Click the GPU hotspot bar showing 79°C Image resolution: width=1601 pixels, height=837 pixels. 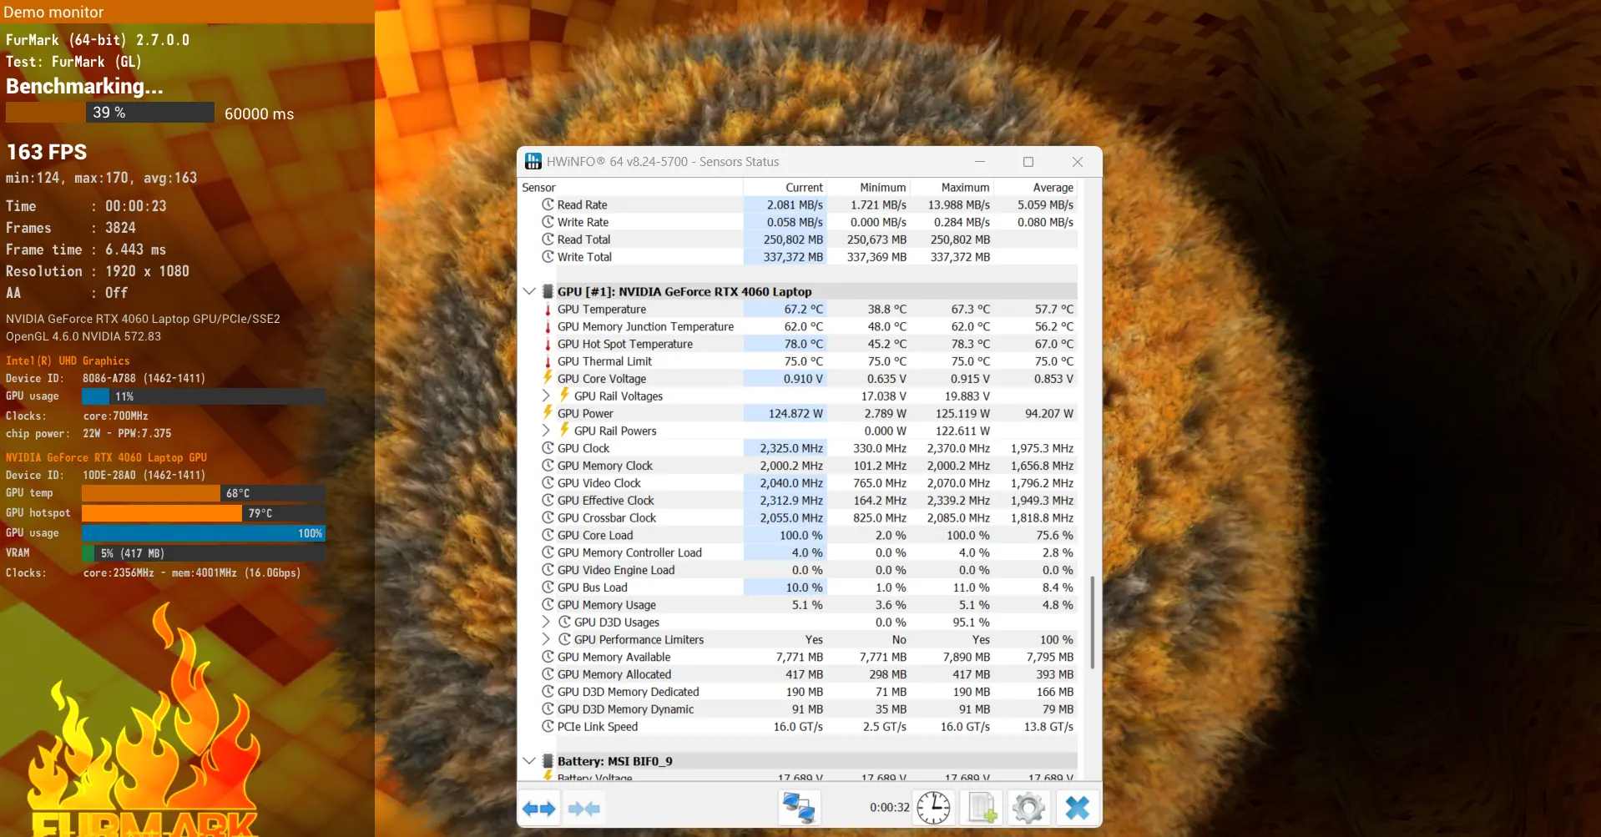[204, 513]
